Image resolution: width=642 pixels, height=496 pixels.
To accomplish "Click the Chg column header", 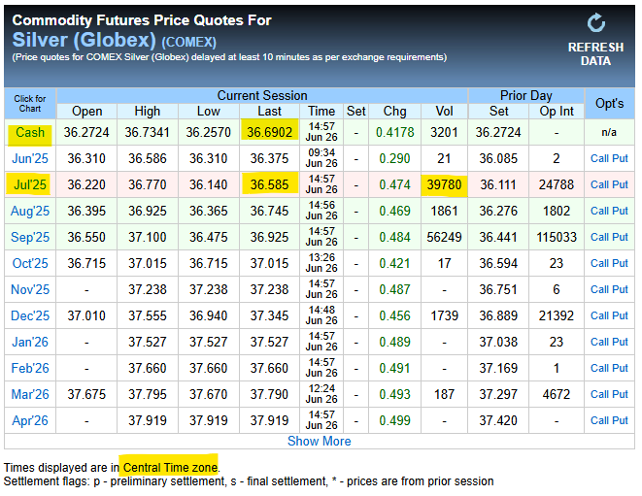I will pyautogui.click(x=394, y=111).
